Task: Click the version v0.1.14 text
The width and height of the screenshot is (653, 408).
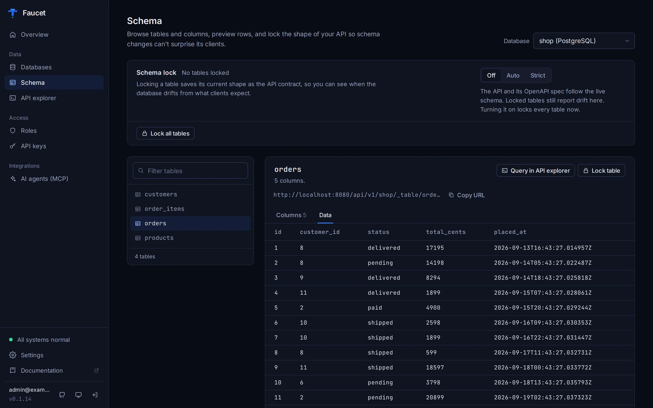Action: (x=20, y=399)
